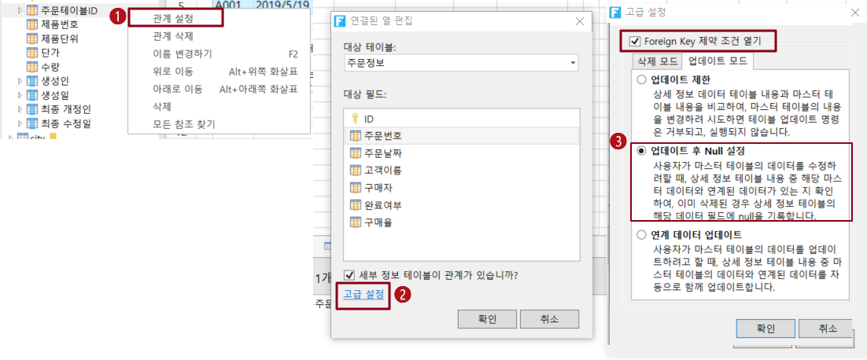Viewport: 867px width, 360px height.
Task: Expand the 최종 개정인 tree node
Action: 20,109
